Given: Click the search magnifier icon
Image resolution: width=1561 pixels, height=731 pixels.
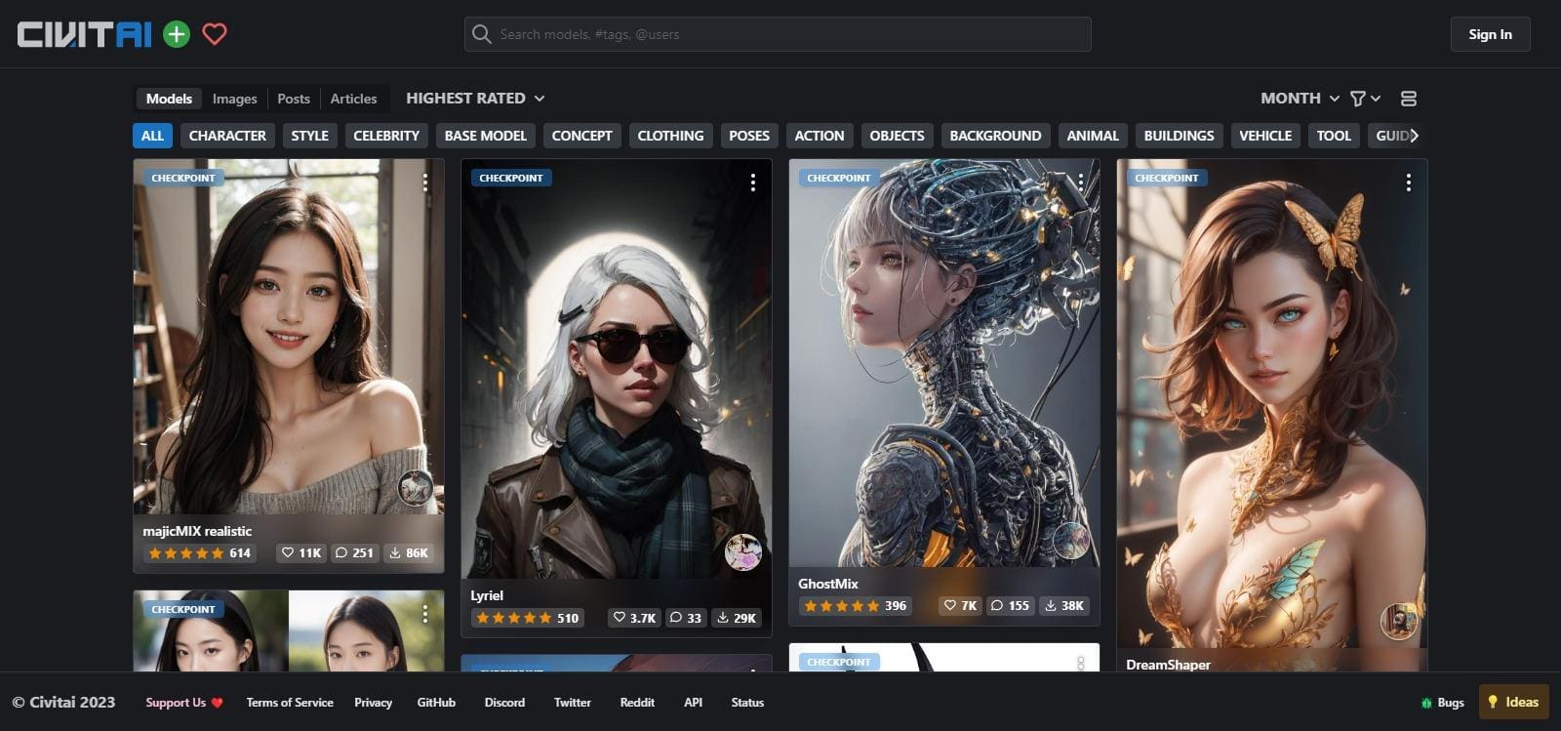Looking at the screenshot, I should (x=481, y=34).
